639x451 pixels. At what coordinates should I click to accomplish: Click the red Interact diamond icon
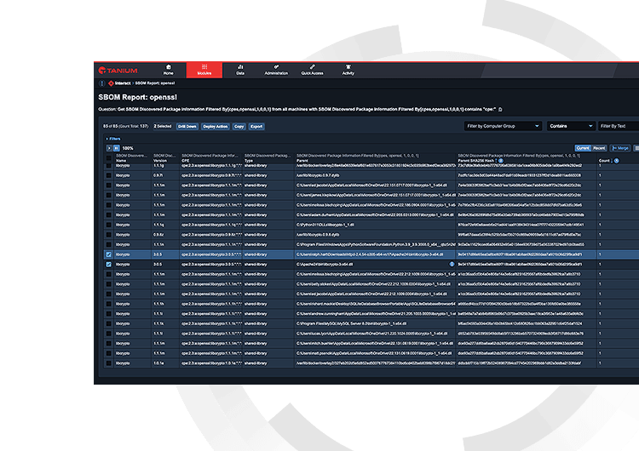[111, 83]
